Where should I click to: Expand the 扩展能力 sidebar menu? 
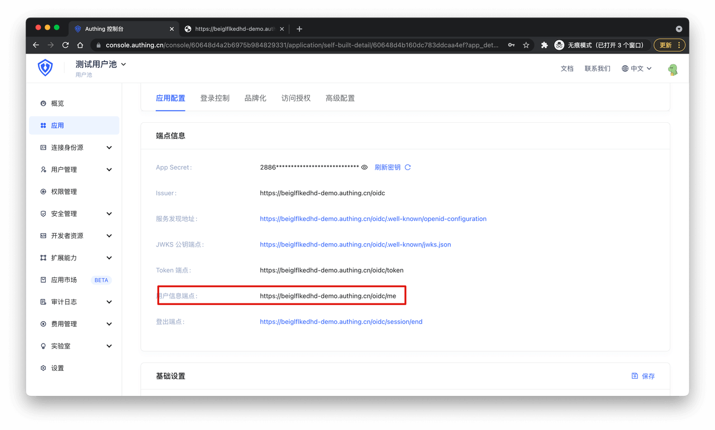109,258
